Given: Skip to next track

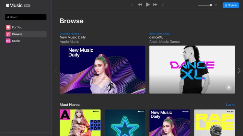Looking at the screenshot, I should (155, 5).
